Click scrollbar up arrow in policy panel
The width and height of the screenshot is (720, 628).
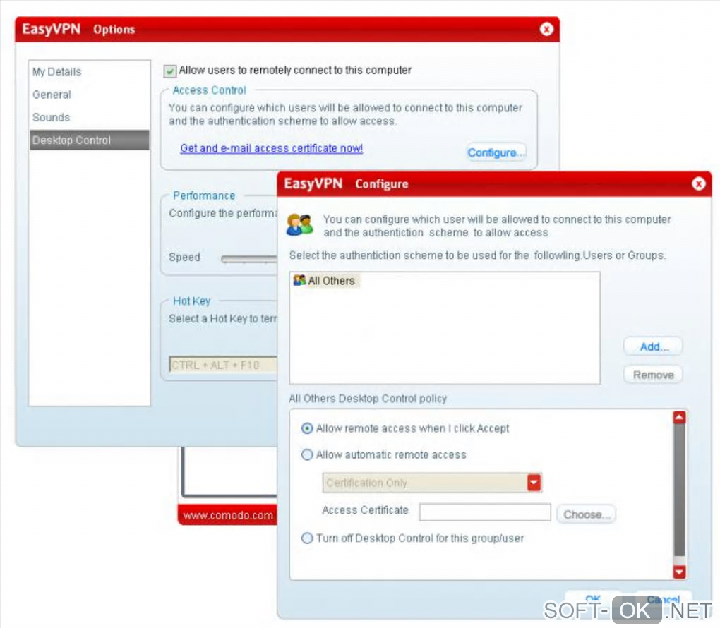[x=679, y=417]
